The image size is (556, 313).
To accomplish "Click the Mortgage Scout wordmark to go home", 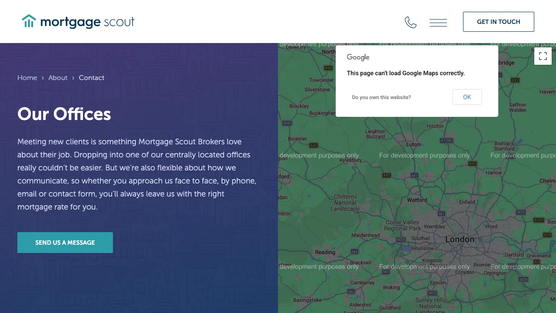I will click(86, 22).
